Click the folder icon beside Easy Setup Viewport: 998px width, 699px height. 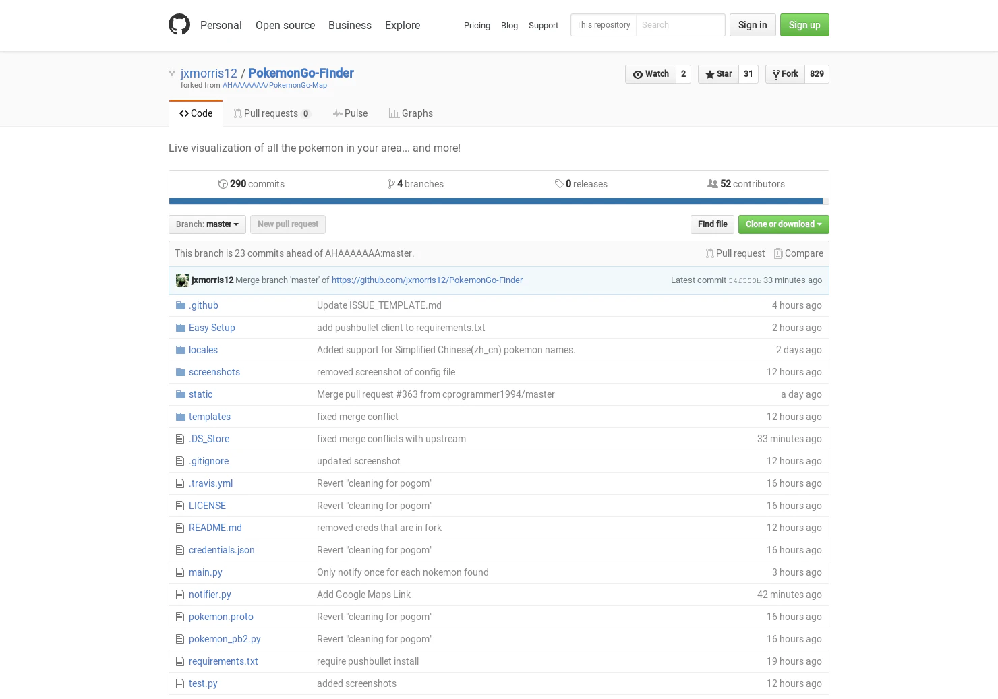181,328
